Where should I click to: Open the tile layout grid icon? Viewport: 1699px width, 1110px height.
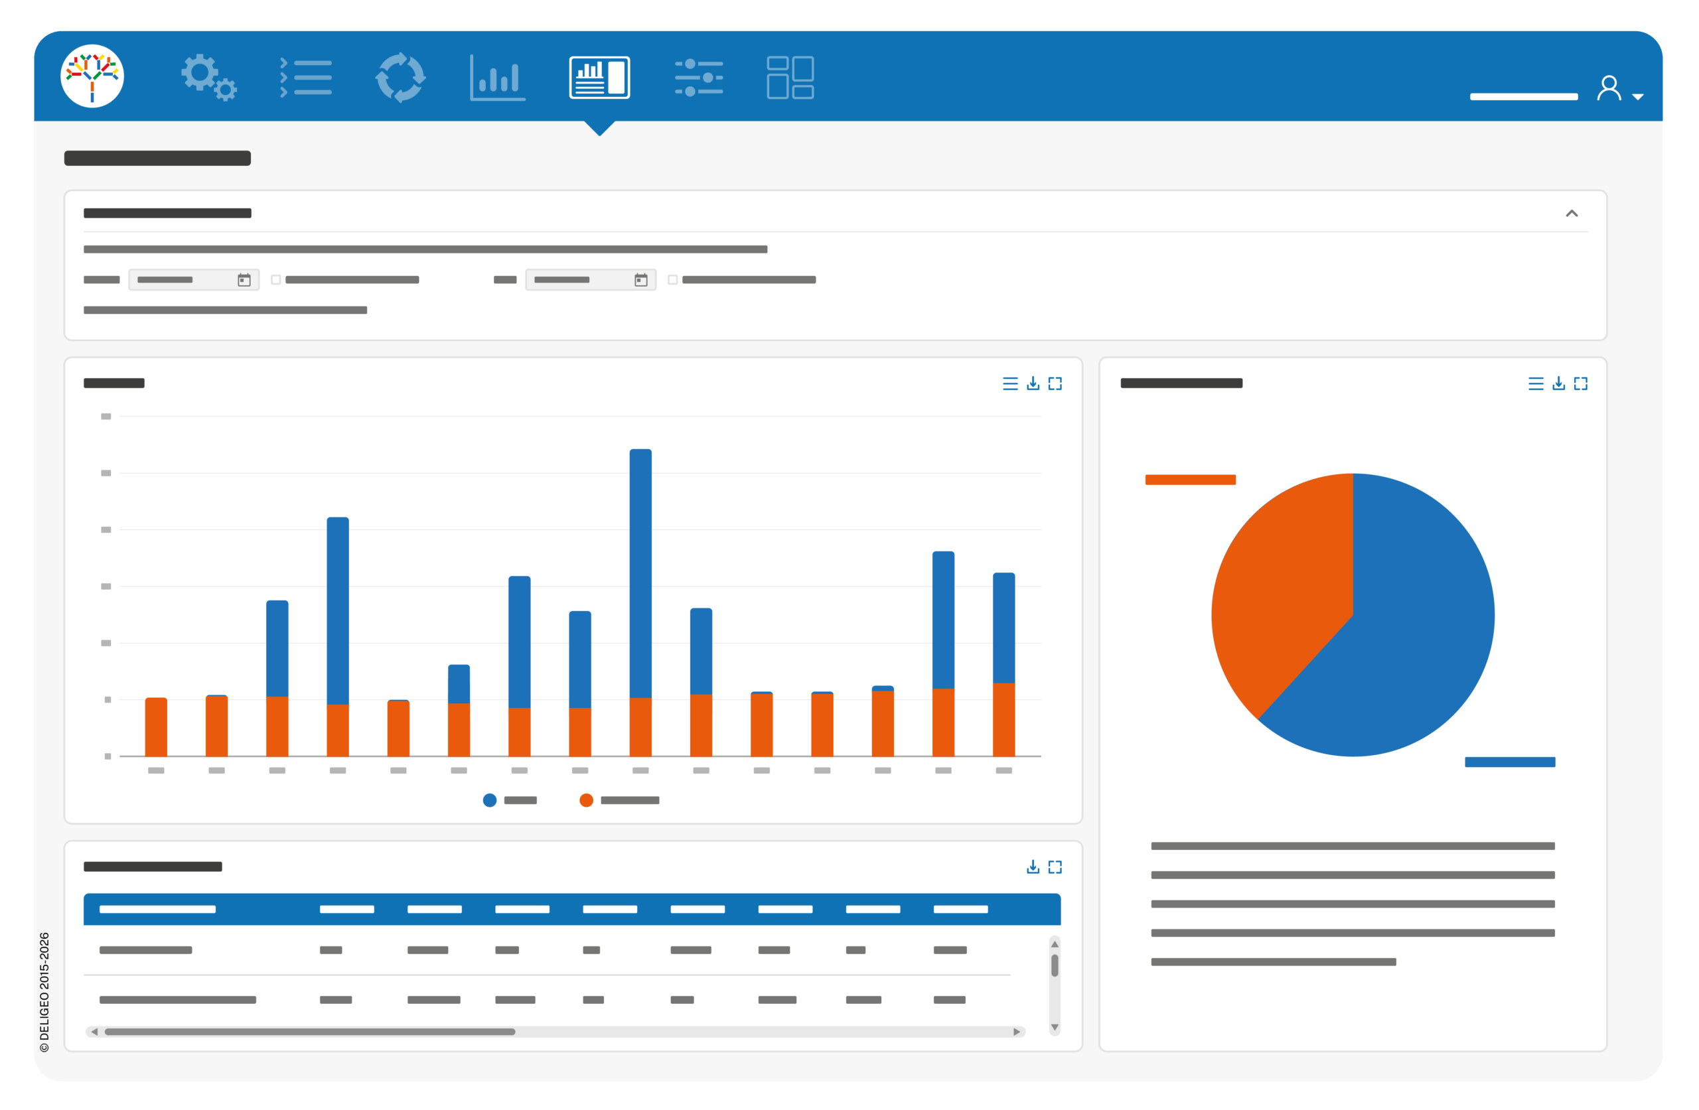pyautogui.click(x=790, y=77)
